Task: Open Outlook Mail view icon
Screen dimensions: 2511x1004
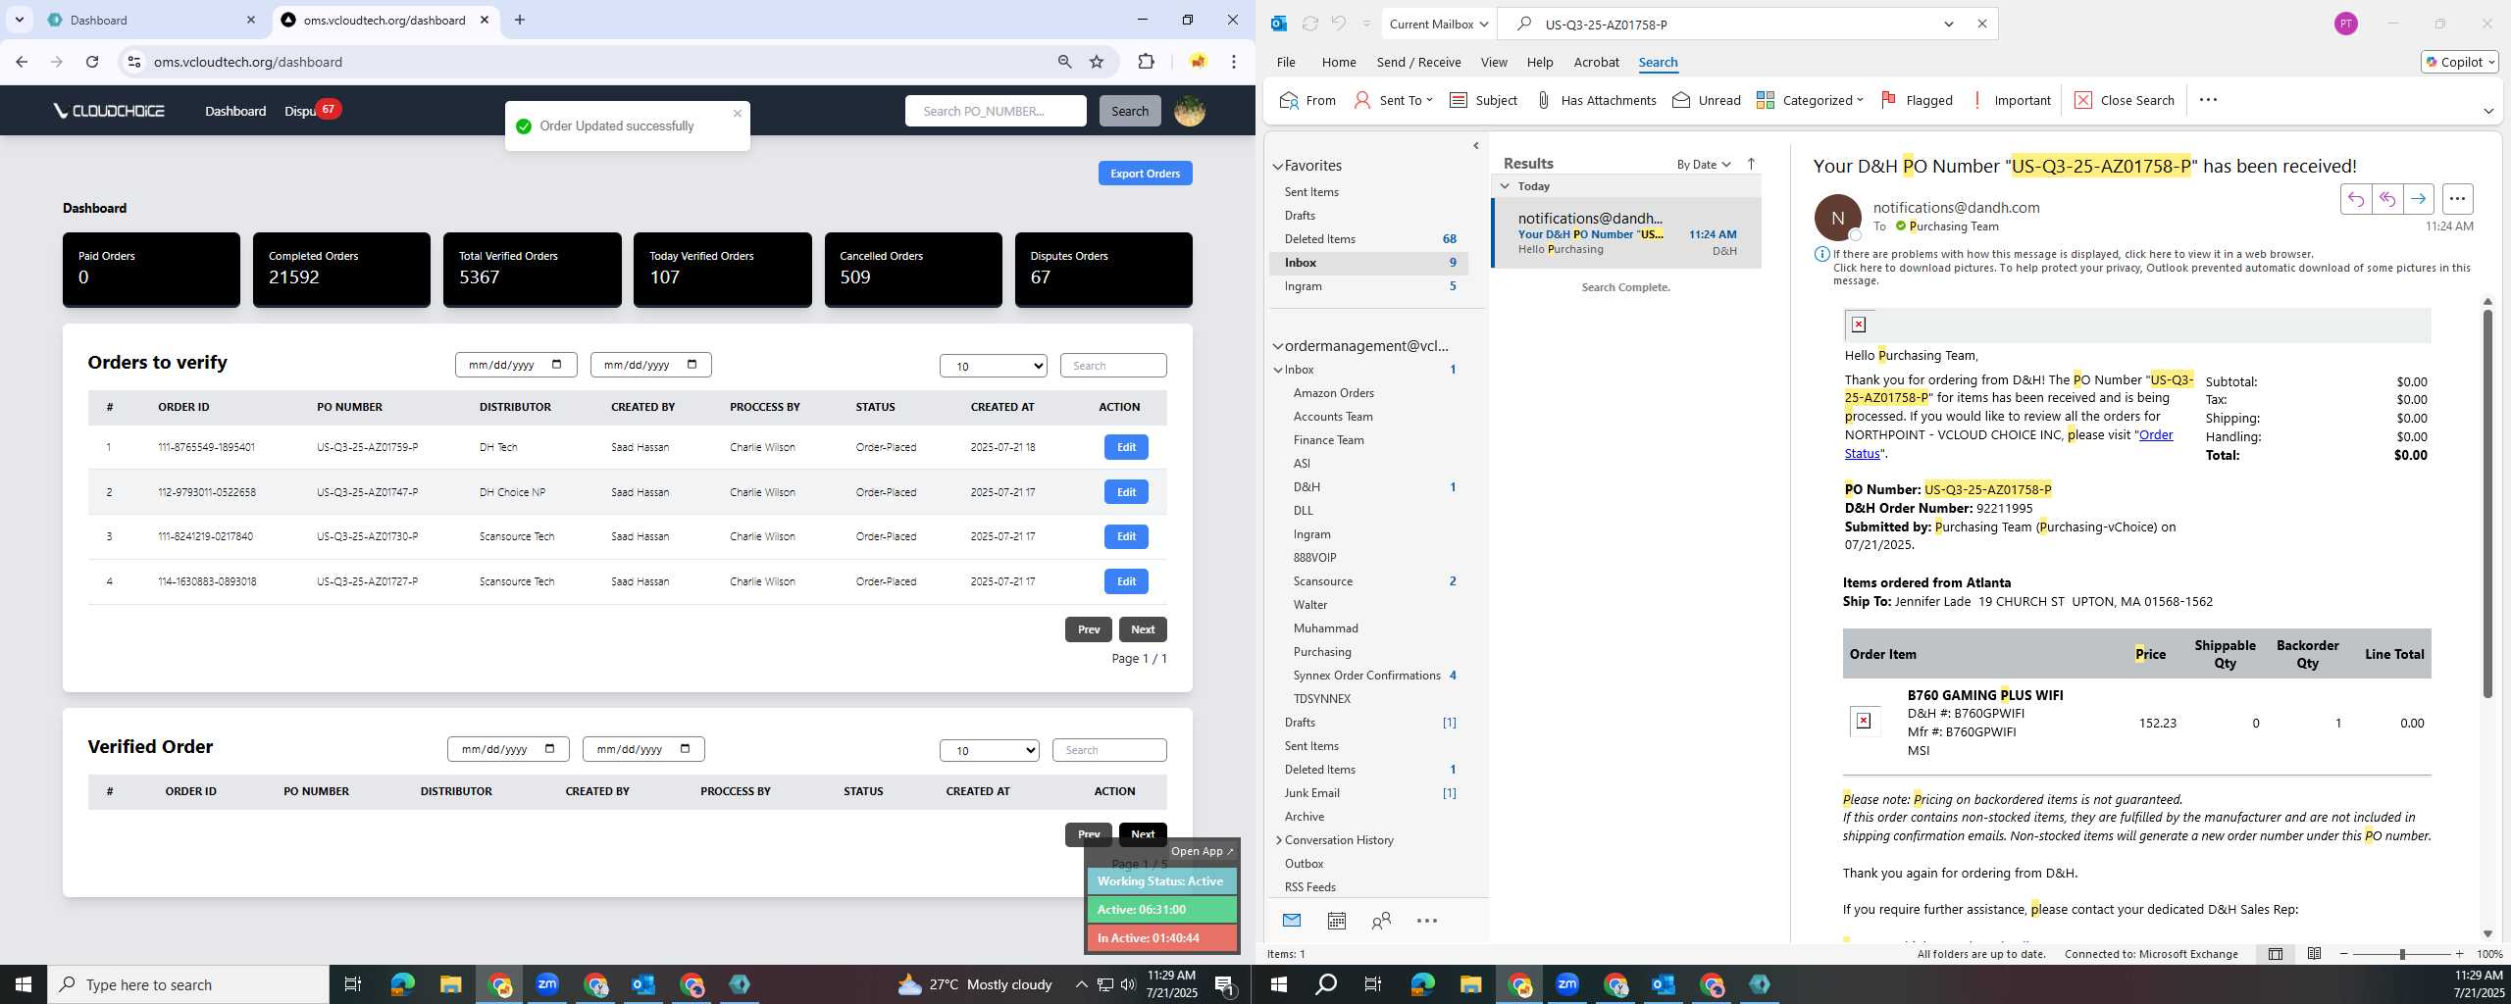Action: [x=1292, y=920]
